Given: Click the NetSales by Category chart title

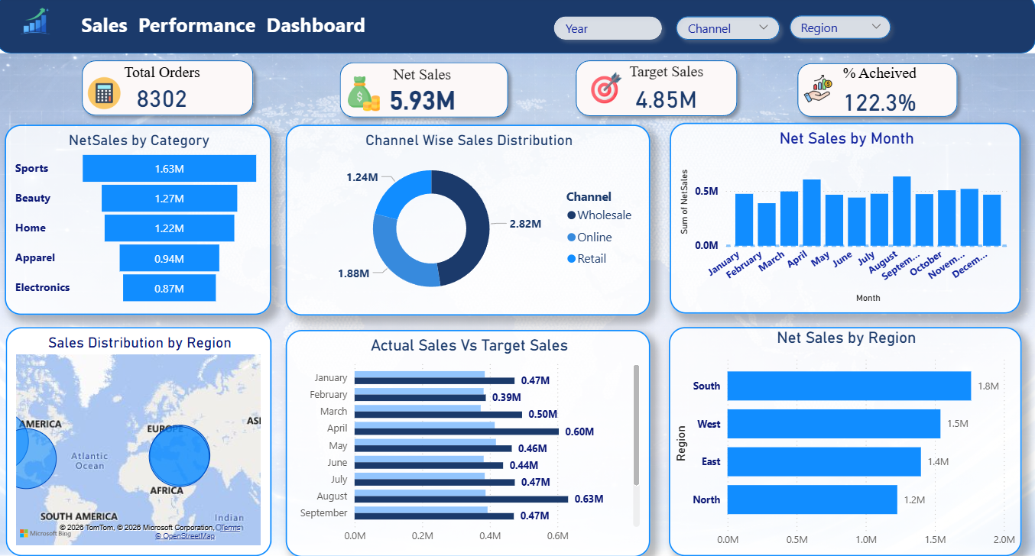Looking at the screenshot, I should [139, 141].
